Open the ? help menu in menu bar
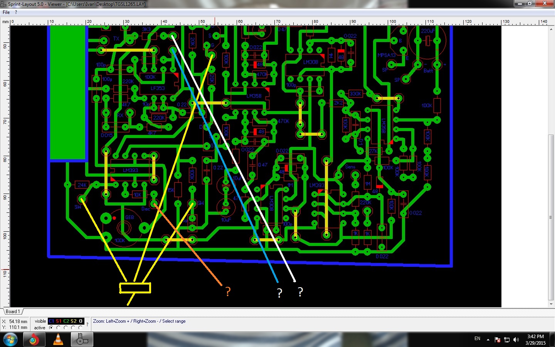The height and width of the screenshot is (347, 555). tap(16, 12)
